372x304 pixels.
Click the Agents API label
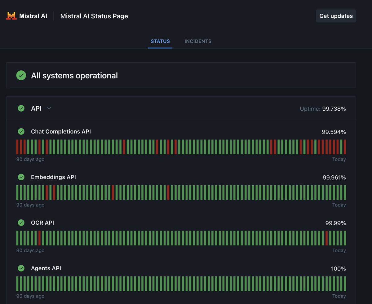pyautogui.click(x=46, y=268)
